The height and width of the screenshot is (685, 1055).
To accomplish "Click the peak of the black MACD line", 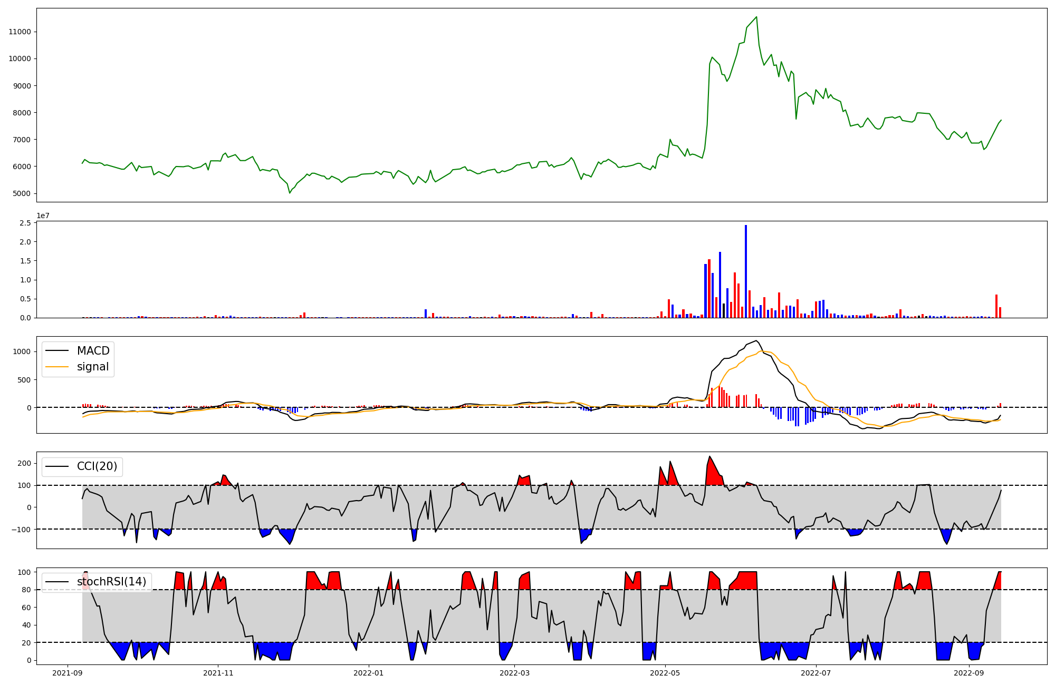I will coord(756,341).
